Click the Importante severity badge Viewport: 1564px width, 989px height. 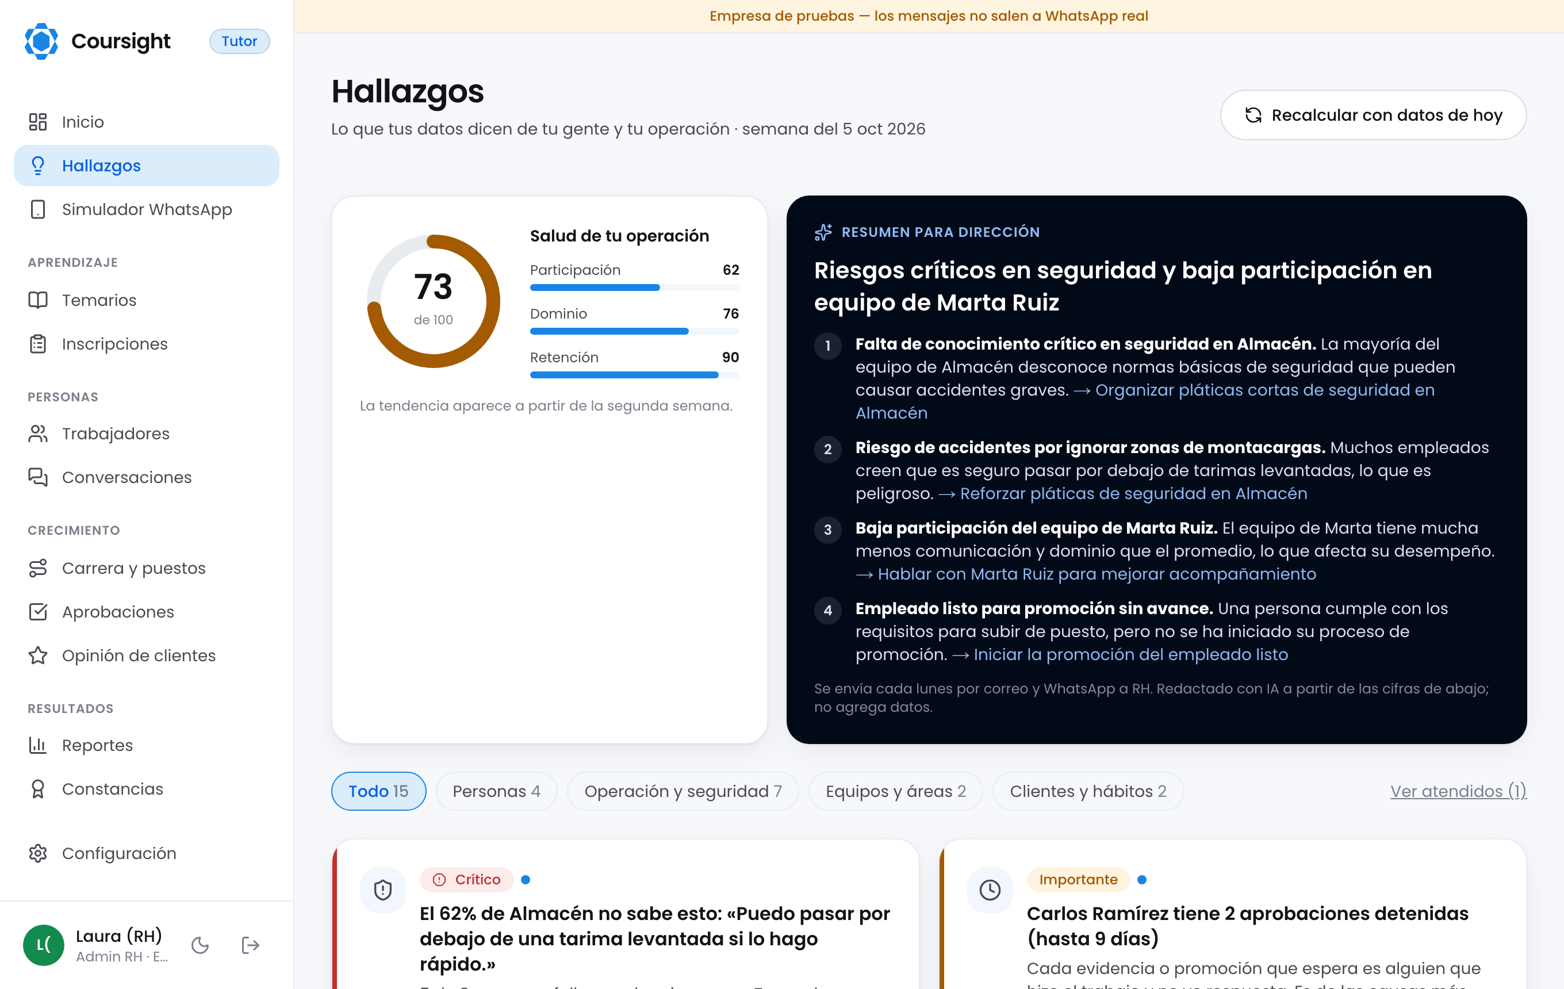click(x=1078, y=879)
